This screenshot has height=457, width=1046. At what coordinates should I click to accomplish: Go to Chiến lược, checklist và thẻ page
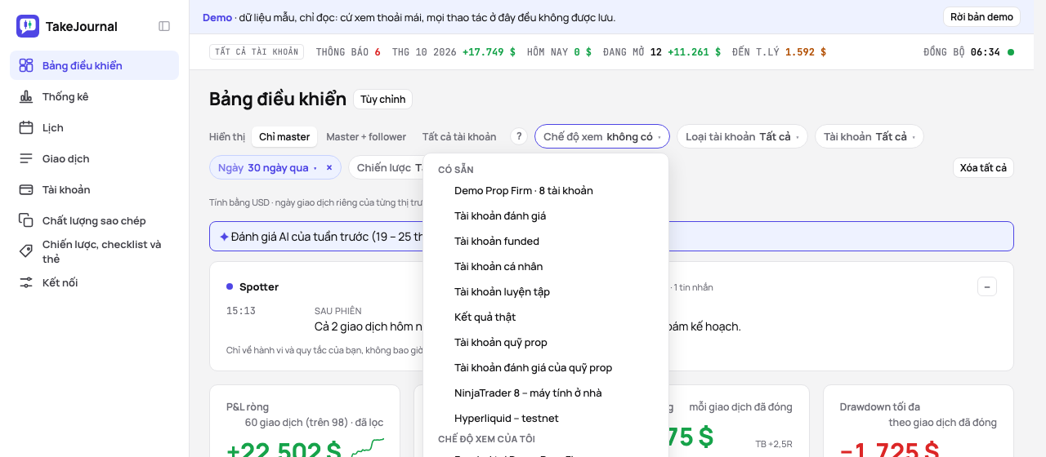coord(94,251)
